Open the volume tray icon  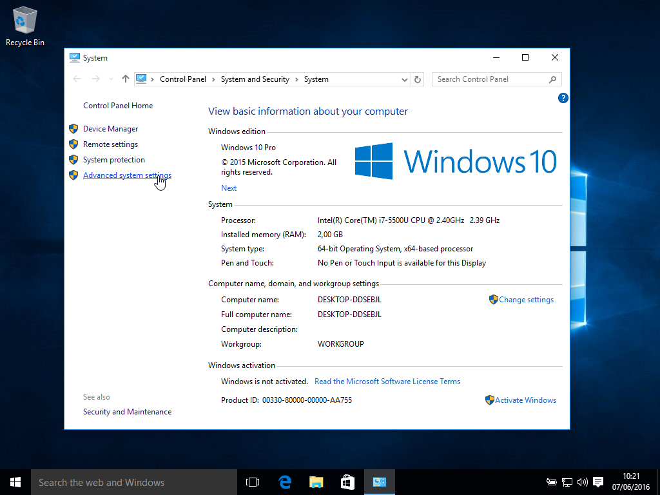583,482
